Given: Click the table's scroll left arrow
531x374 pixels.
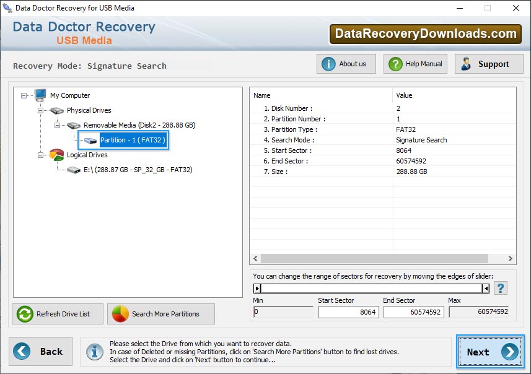Looking at the screenshot, I should [255, 259].
